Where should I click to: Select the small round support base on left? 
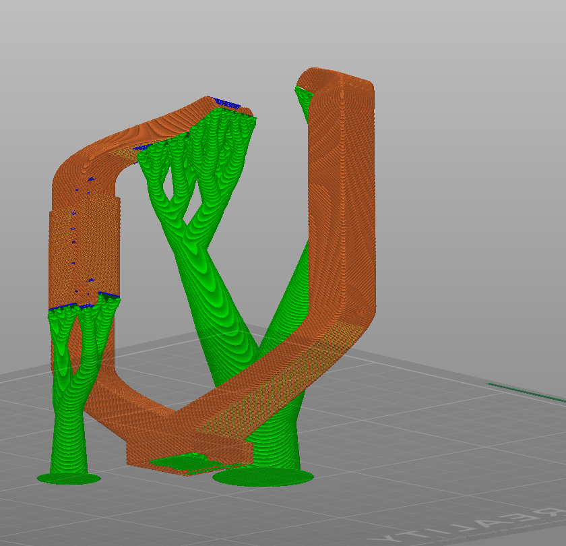pos(68,479)
